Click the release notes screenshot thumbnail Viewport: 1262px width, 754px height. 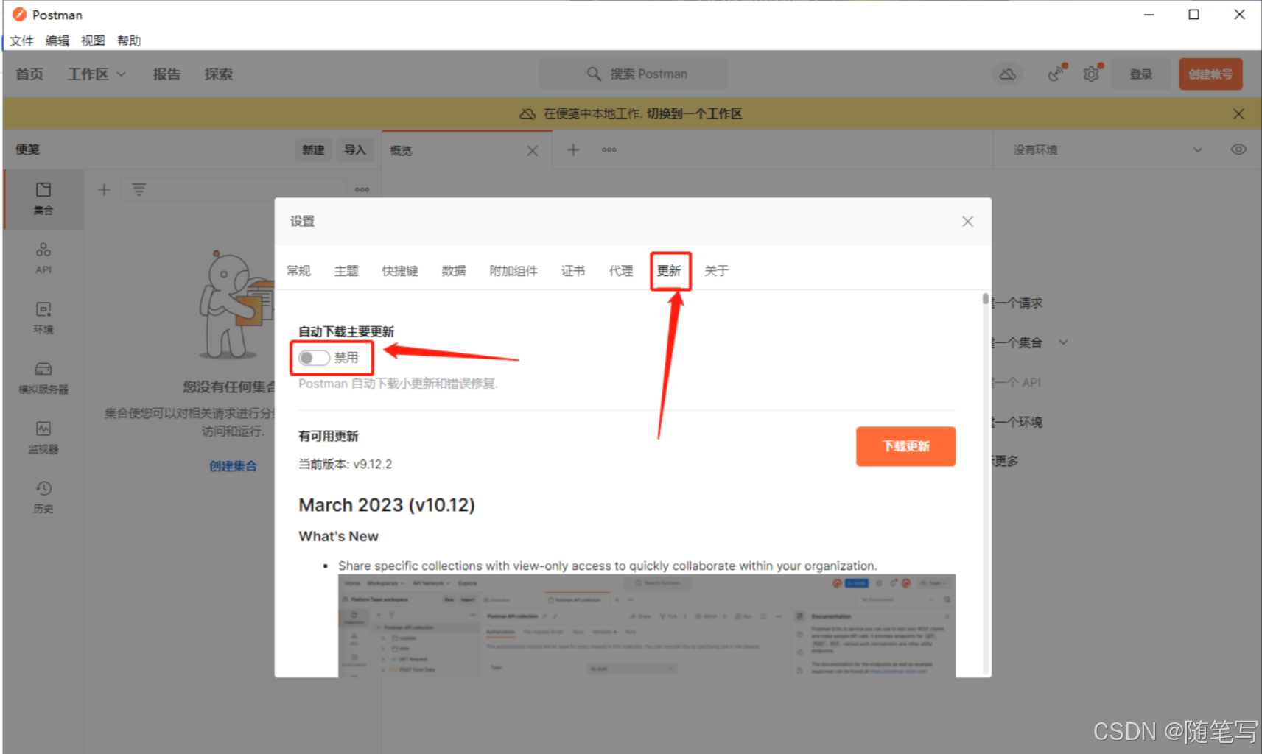coord(647,626)
